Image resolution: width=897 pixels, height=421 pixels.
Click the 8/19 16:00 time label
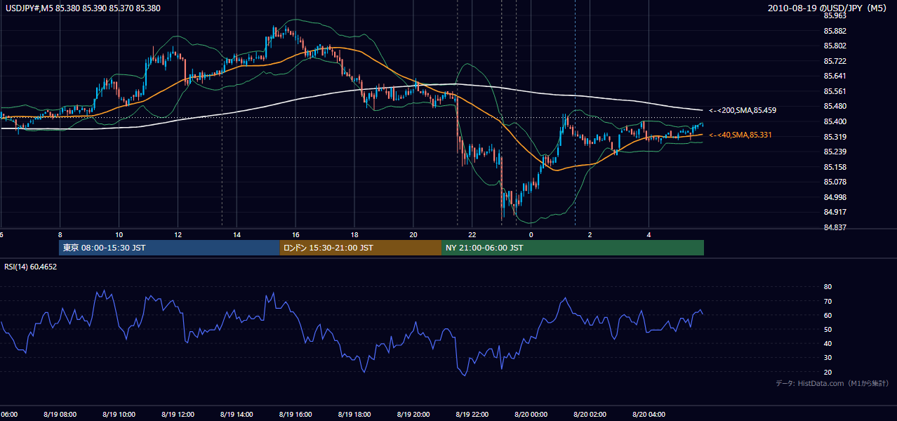[295, 414]
